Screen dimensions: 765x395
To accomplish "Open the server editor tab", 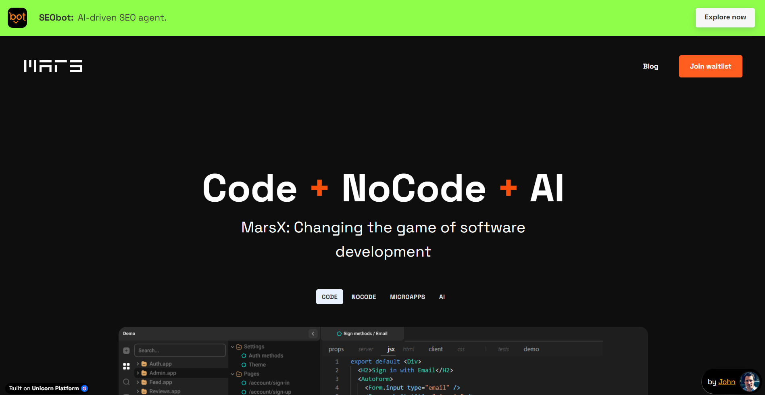I will (x=366, y=349).
